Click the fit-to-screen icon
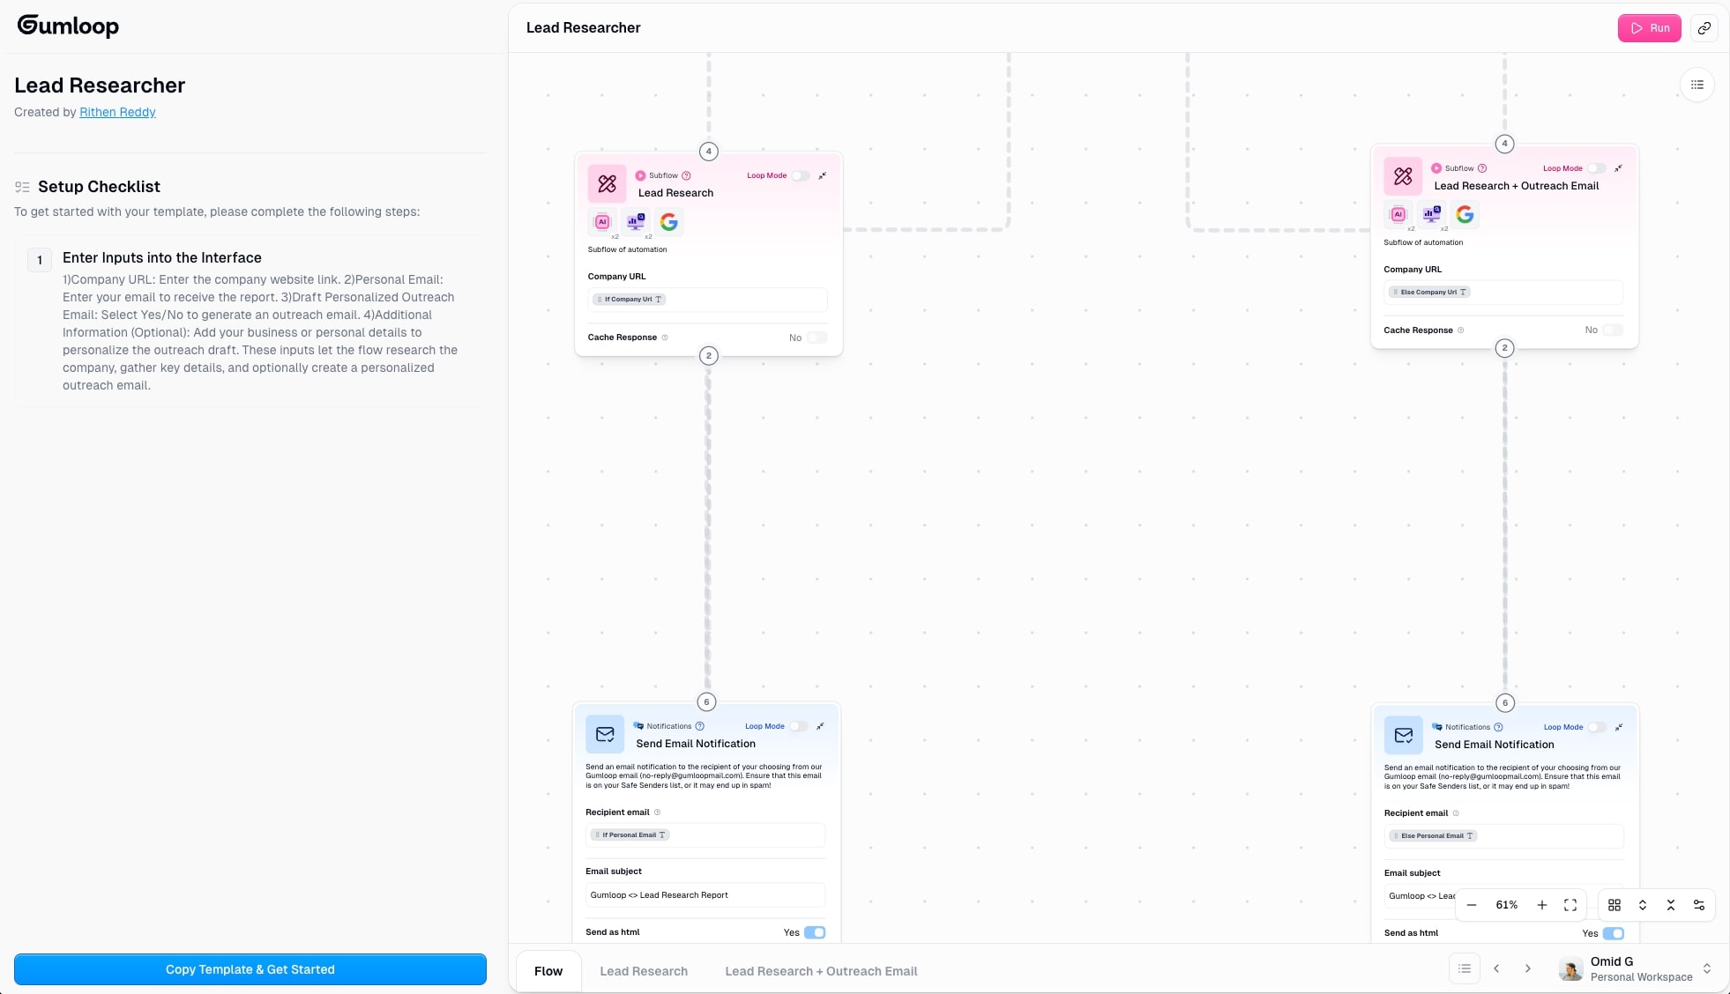This screenshot has height=994, width=1730. (1570, 905)
